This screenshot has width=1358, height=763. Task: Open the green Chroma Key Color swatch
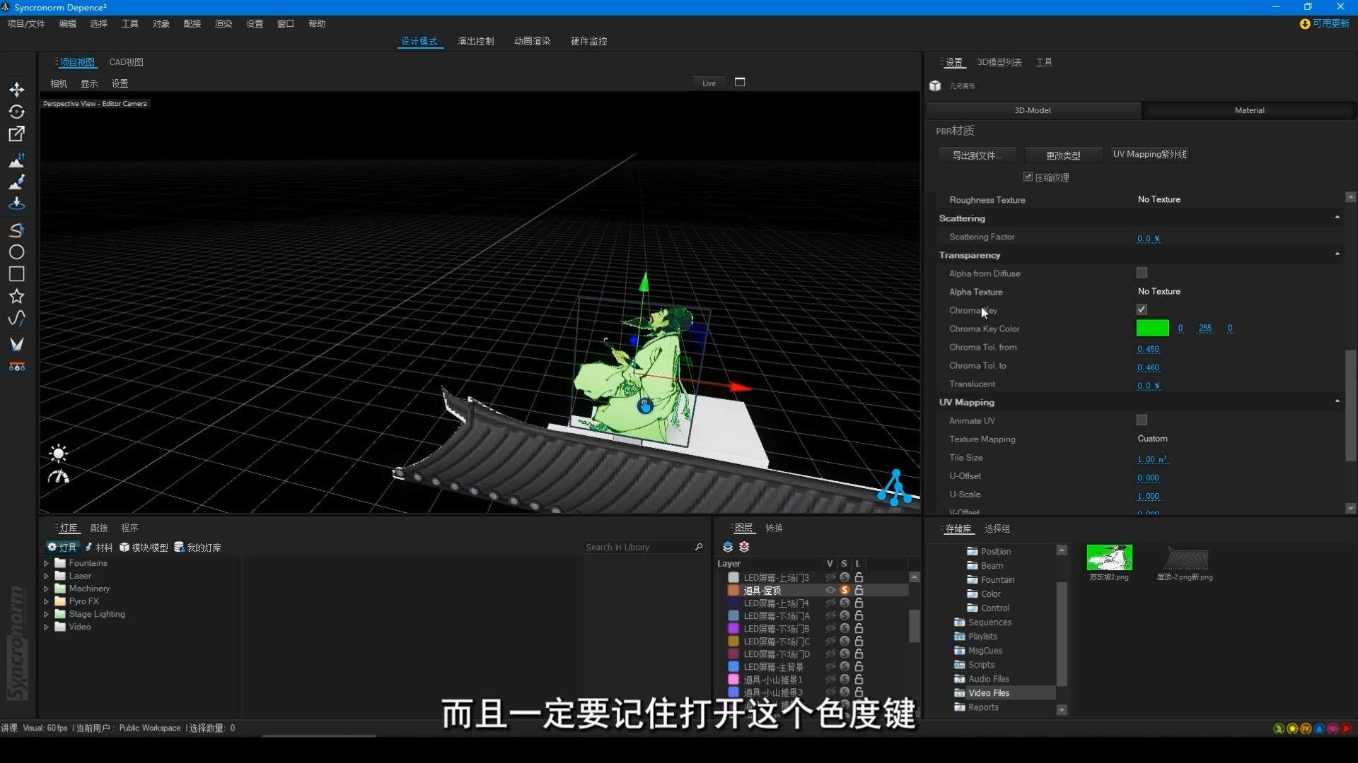pos(1152,329)
